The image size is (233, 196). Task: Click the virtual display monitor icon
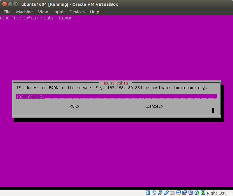point(179,193)
